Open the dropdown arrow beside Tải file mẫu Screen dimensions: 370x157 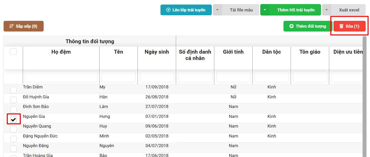(217, 10)
